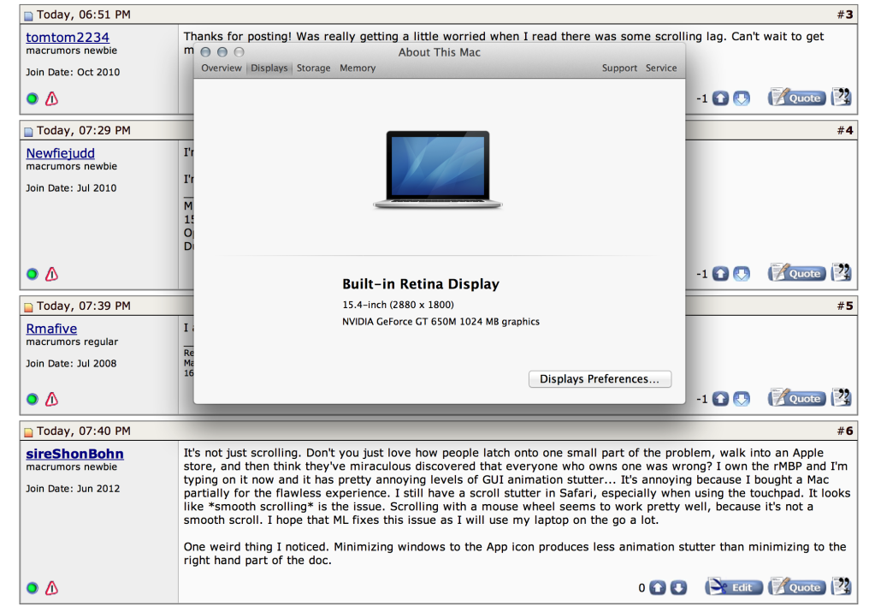Click multi-quote icon on post #5

pos(841,397)
